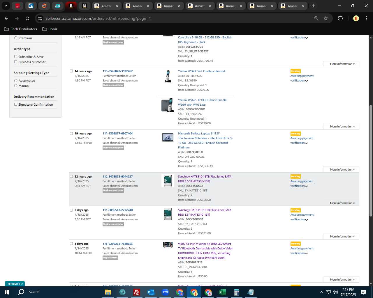Click the page vertical scrollbar thumb

pyautogui.click(x=371, y=161)
